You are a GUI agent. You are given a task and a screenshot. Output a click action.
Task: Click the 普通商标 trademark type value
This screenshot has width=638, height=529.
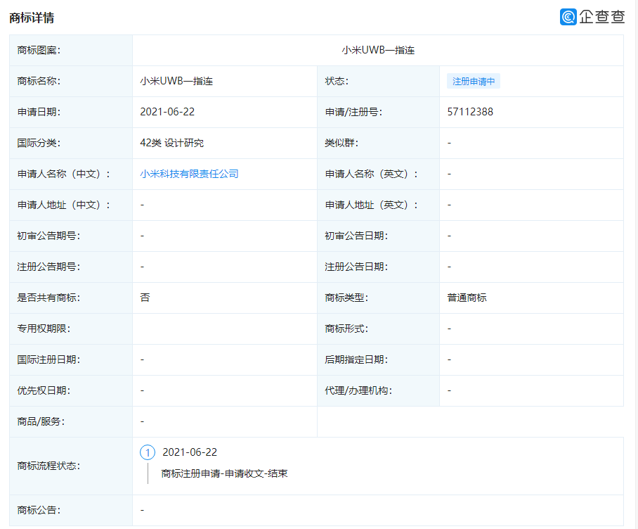466,298
